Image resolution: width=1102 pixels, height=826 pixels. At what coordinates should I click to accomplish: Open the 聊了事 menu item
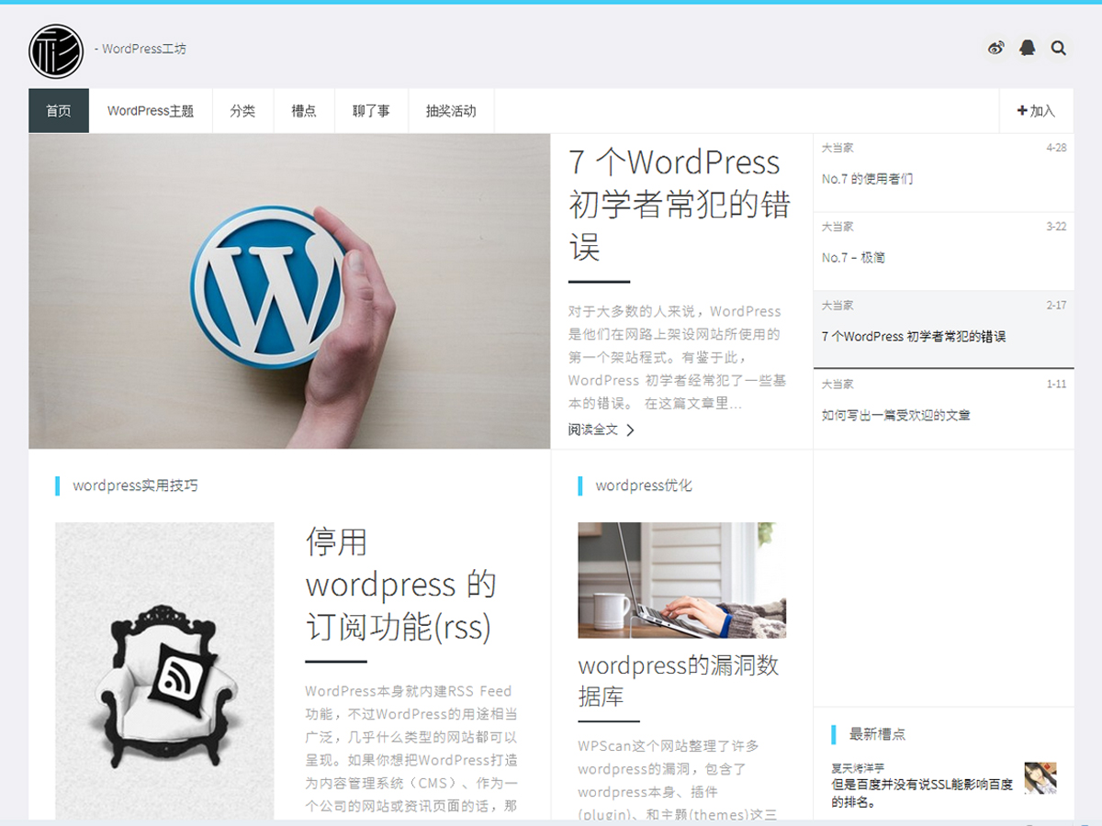tap(371, 111)
